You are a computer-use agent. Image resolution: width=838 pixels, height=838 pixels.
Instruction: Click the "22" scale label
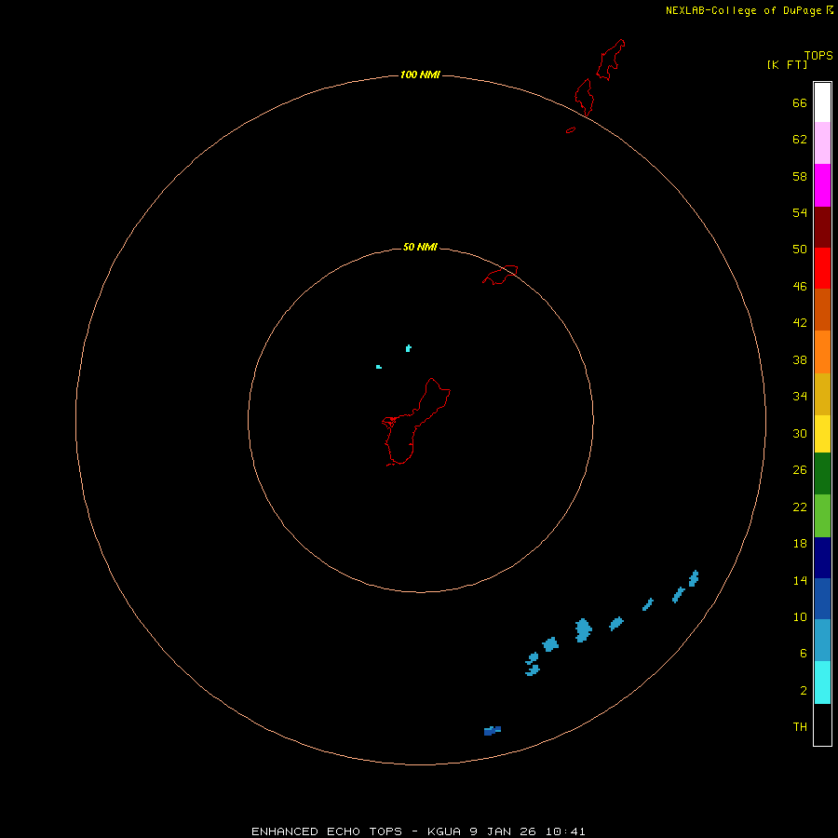click(800, 507)
